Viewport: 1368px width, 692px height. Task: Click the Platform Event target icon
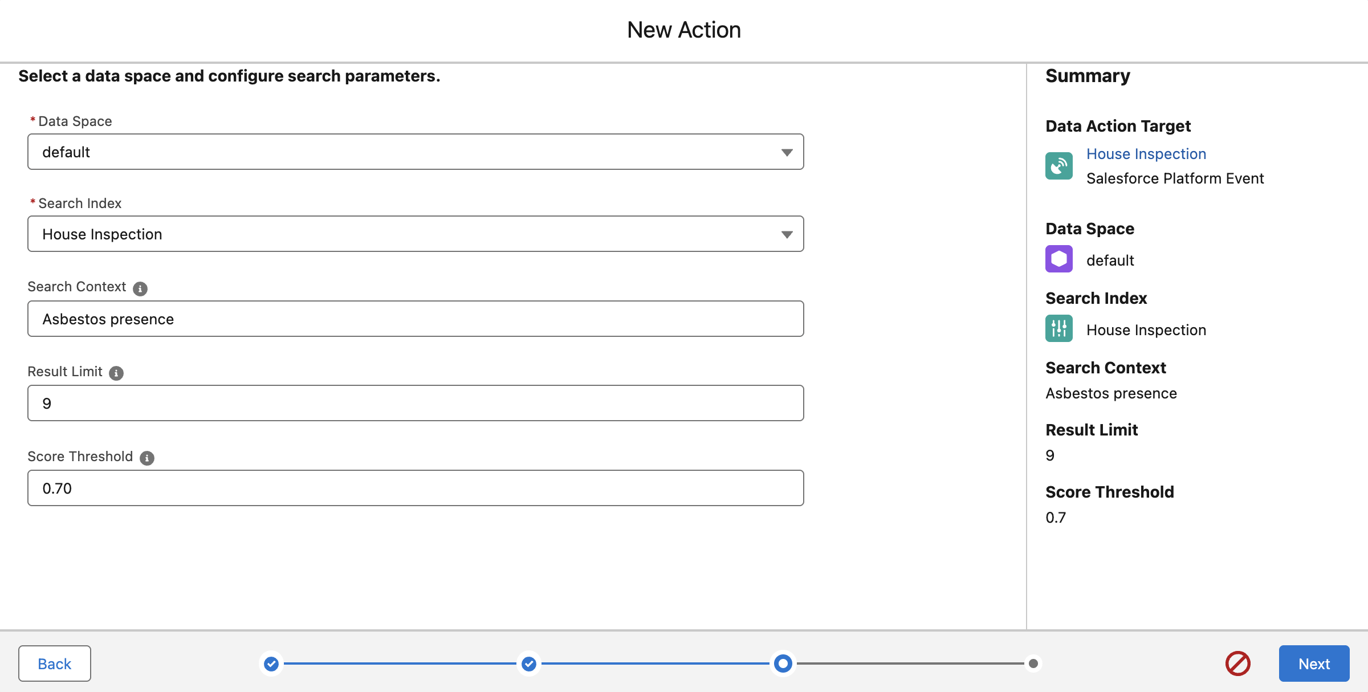pyautogui.click(x=1059, y=166)
